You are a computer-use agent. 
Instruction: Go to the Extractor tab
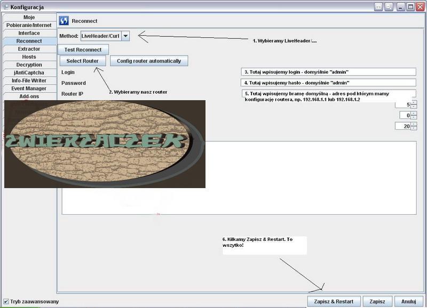[29, 49]
